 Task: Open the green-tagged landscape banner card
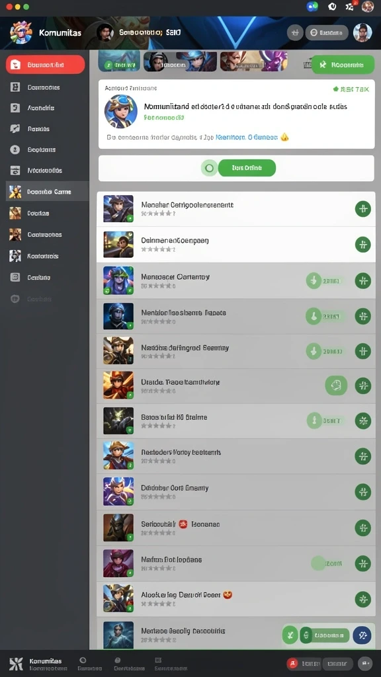(119, 61)
